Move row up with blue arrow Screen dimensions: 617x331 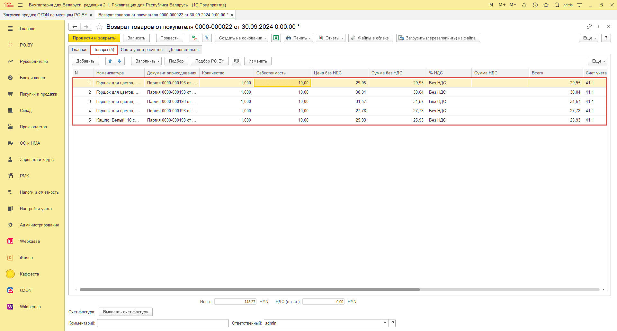110,61
